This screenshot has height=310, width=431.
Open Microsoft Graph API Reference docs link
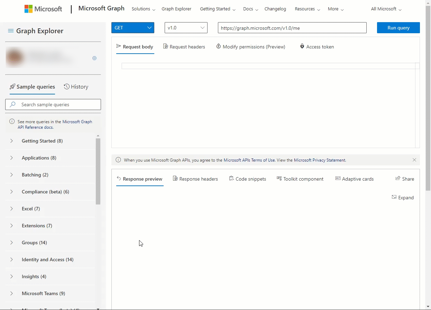tap(55, 125)
